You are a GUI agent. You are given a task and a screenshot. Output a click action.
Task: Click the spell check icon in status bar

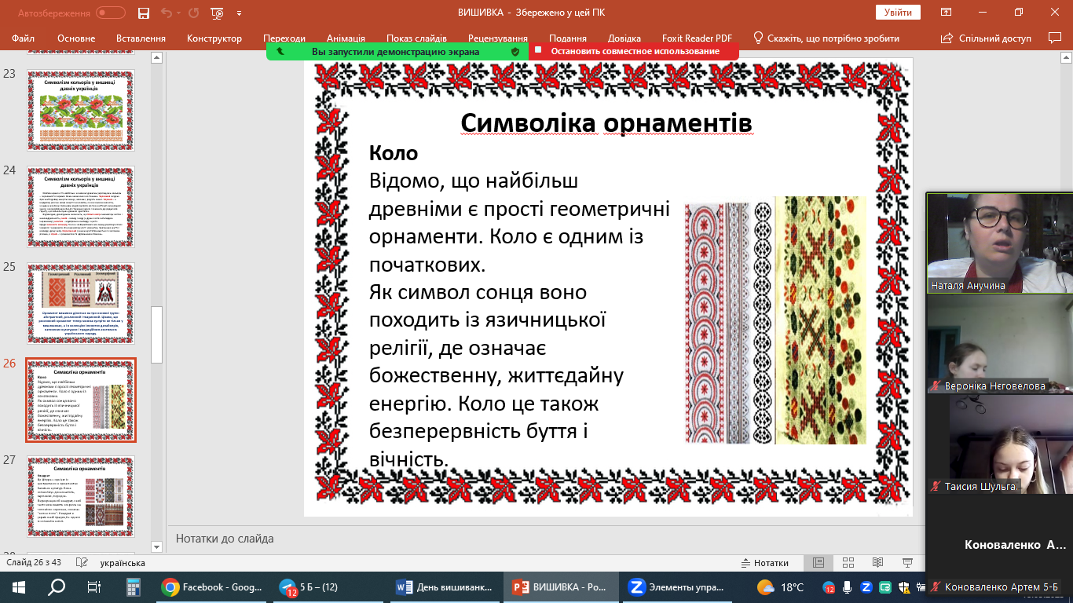click(x=80, y=563)
